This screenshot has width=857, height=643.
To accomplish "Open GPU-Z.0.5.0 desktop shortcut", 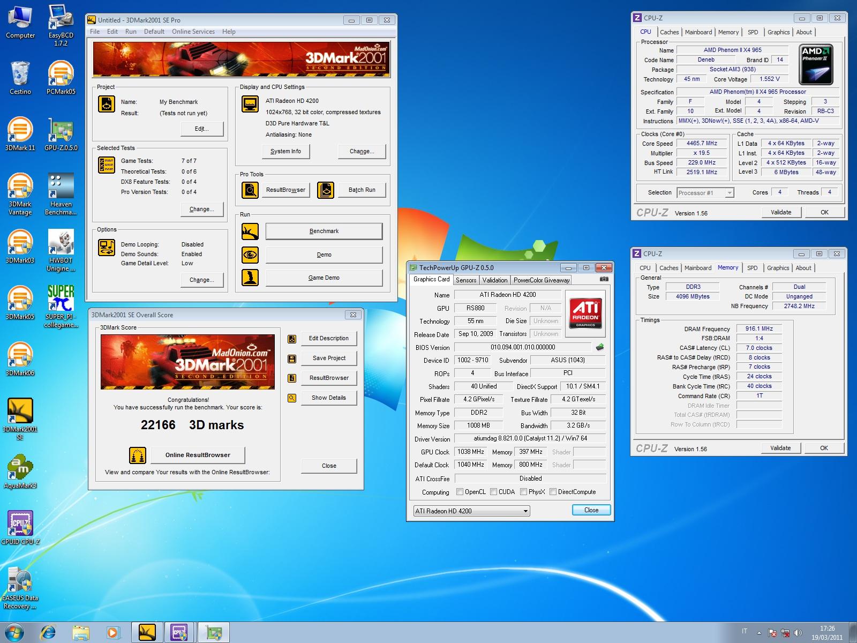I will (x=61, y=134).
